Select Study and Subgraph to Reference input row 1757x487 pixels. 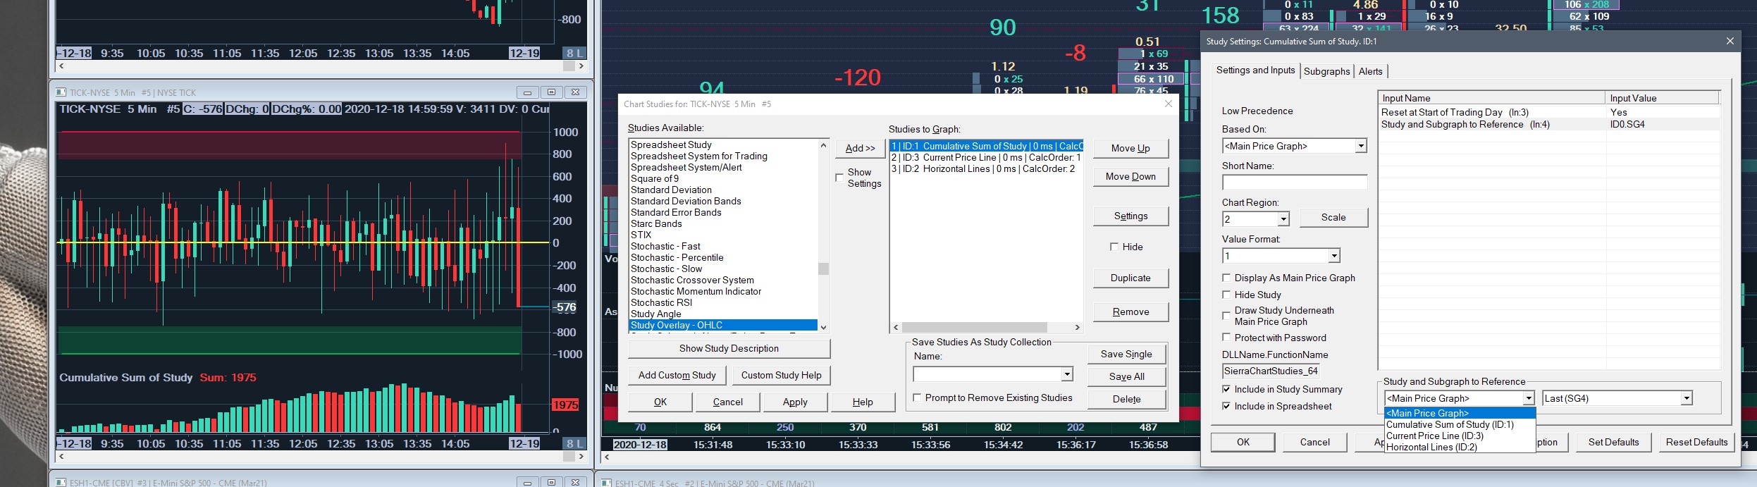click(1549, 124)
